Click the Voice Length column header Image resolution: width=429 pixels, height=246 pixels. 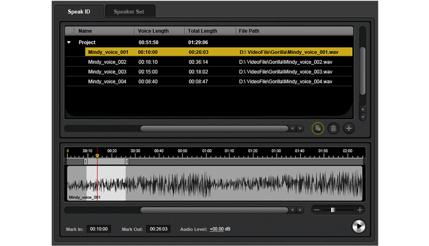(x=159, y=31)
